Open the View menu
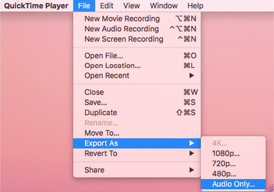 [x=132, y=6]
